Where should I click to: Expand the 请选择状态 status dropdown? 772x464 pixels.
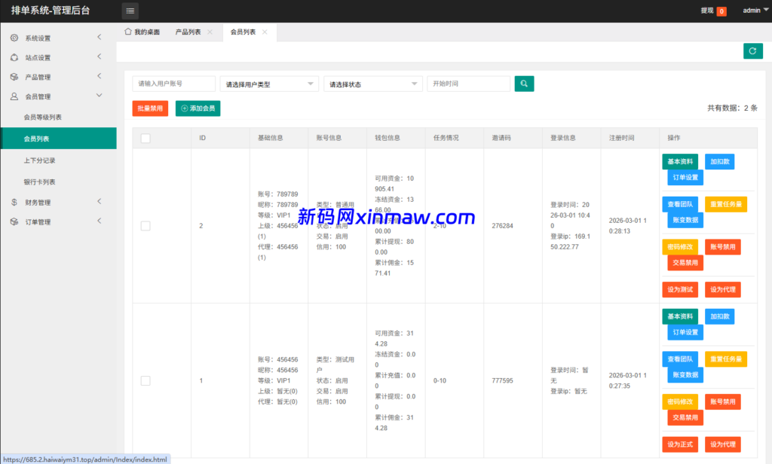tap(372, 84)
